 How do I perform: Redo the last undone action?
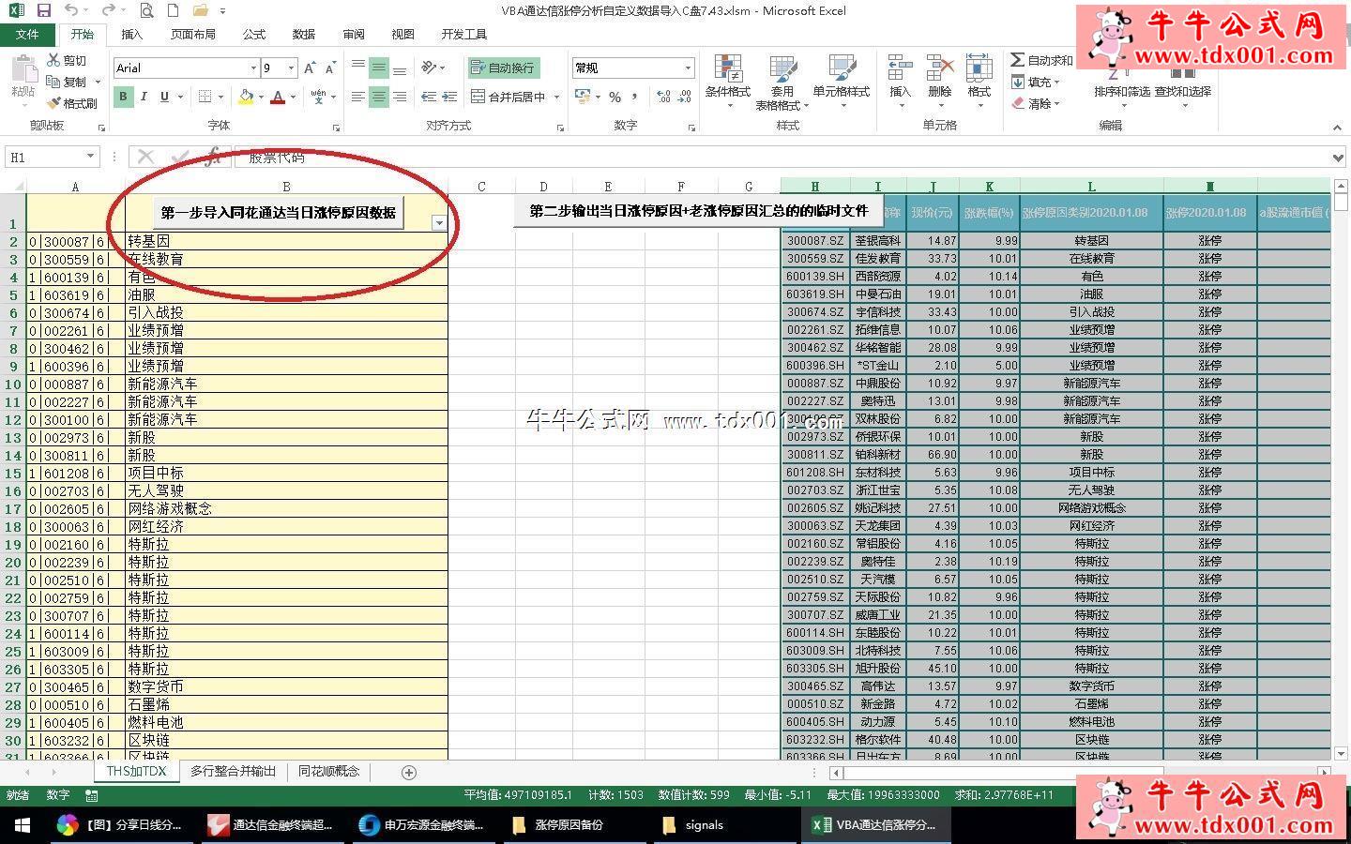click(107, 10)
